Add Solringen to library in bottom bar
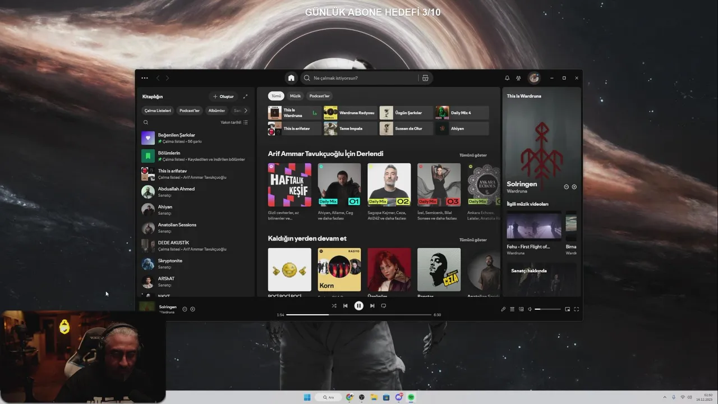 tap(192, 309)
